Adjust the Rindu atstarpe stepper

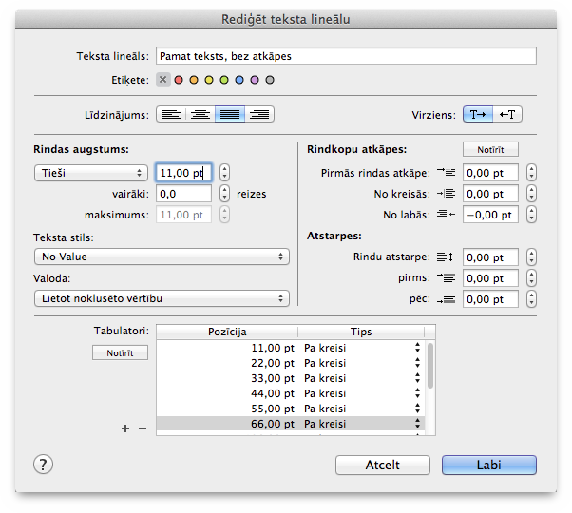coord(531,257)
